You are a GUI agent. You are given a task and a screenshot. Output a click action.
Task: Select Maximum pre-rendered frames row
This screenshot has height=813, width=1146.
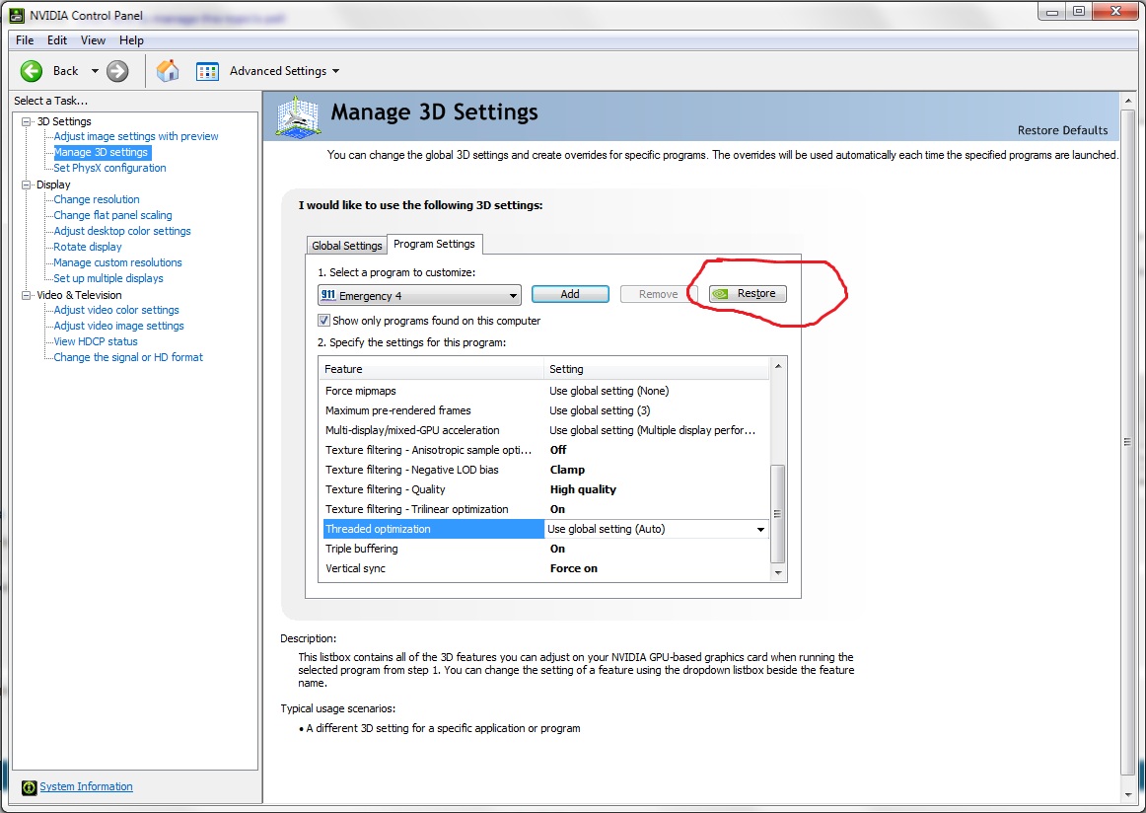click(x=545, y=410)
